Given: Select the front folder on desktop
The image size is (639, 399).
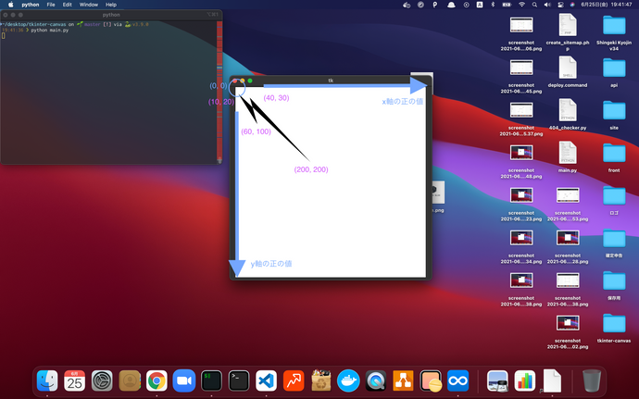Looking at the screenshot, I should coord(614,156).
